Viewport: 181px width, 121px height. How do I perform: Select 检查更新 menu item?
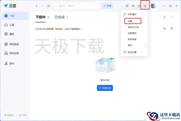coord(134,33)
